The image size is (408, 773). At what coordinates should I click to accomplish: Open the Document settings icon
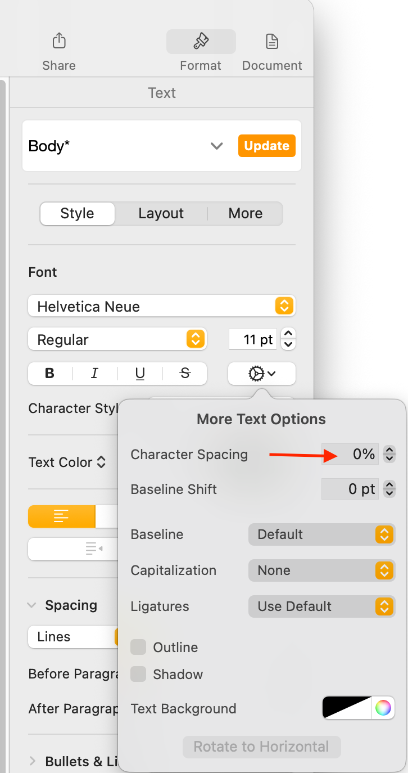pos(272,41)
